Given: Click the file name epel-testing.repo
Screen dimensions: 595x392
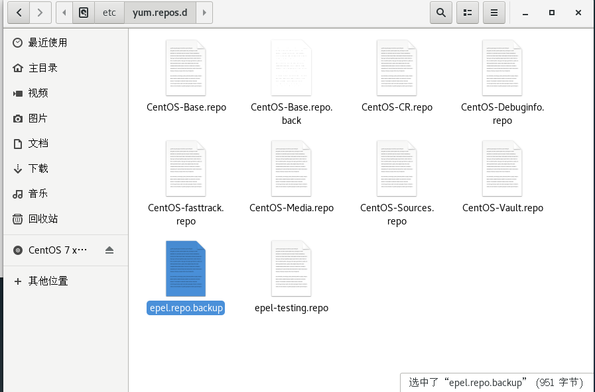Looking at the screenshot, I should tap(291, 308).
